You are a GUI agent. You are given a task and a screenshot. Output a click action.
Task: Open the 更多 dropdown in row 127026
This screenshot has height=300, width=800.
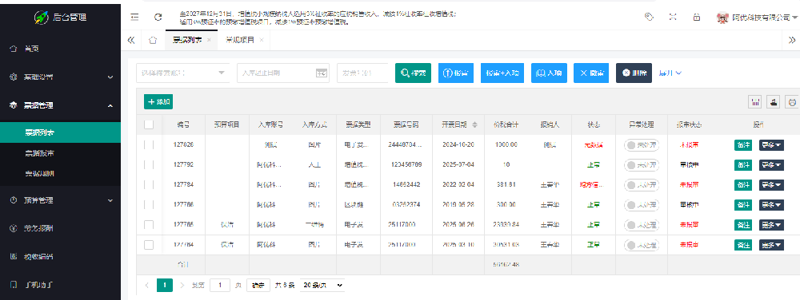pos(771,145)
